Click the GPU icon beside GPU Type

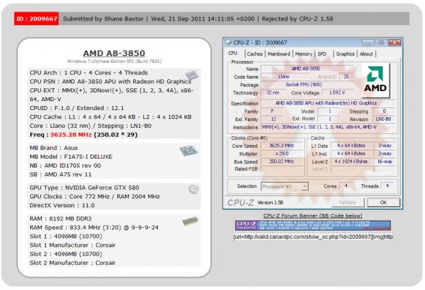(193, 189)
